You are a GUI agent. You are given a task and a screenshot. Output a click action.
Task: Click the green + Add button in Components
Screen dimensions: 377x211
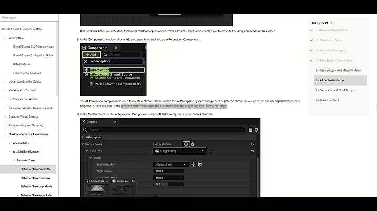[91, 55]
